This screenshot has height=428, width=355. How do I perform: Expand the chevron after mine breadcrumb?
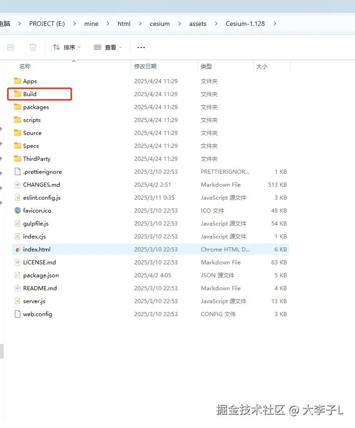click(108, 24)
